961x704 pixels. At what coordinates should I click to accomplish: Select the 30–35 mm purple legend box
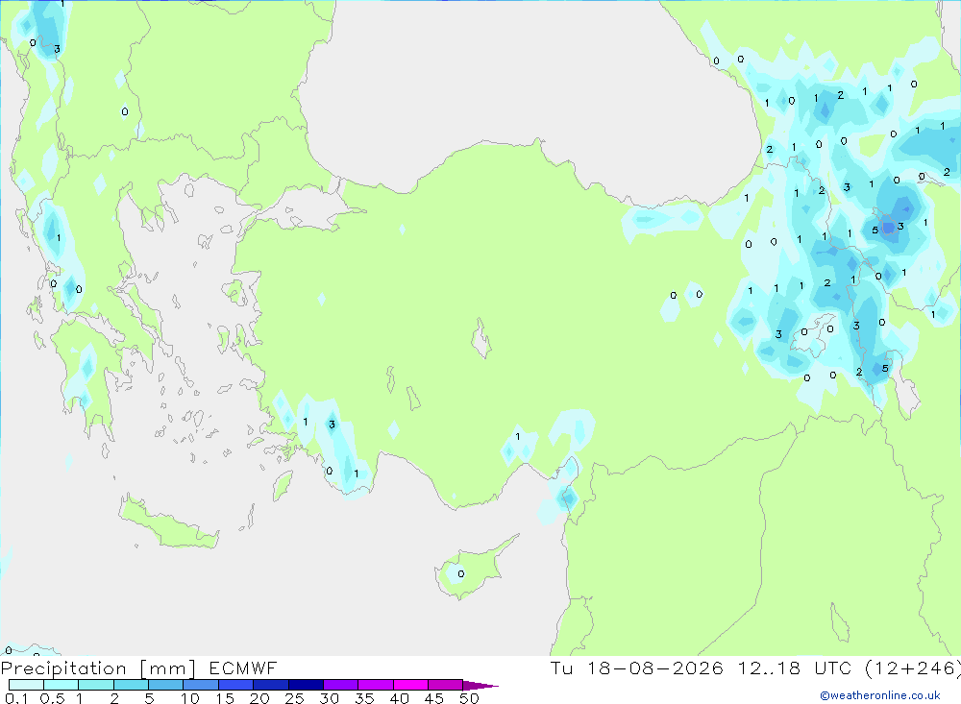(340, 685)
